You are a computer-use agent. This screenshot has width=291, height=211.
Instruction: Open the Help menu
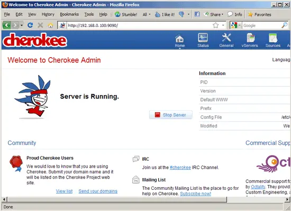tap(103, 14)
